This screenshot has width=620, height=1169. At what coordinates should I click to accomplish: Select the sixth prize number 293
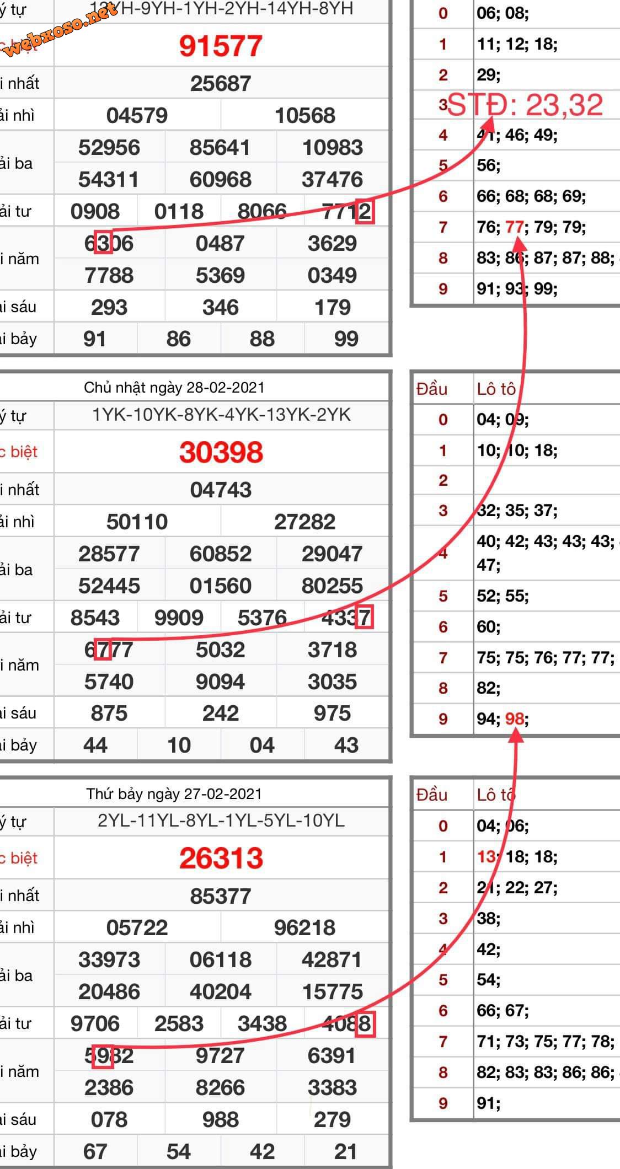coord(109,308)
